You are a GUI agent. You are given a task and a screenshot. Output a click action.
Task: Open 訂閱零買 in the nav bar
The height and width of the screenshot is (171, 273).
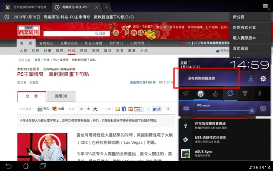point(137,43)
